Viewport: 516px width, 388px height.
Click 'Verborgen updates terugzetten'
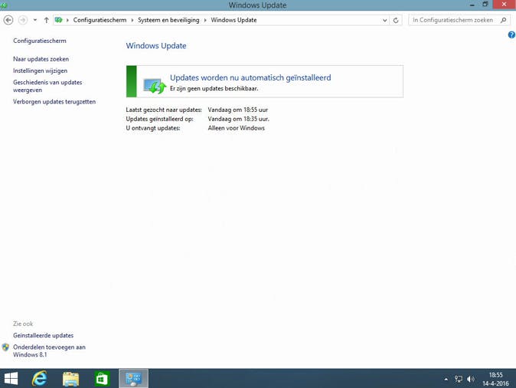click(x=54, y=101)
